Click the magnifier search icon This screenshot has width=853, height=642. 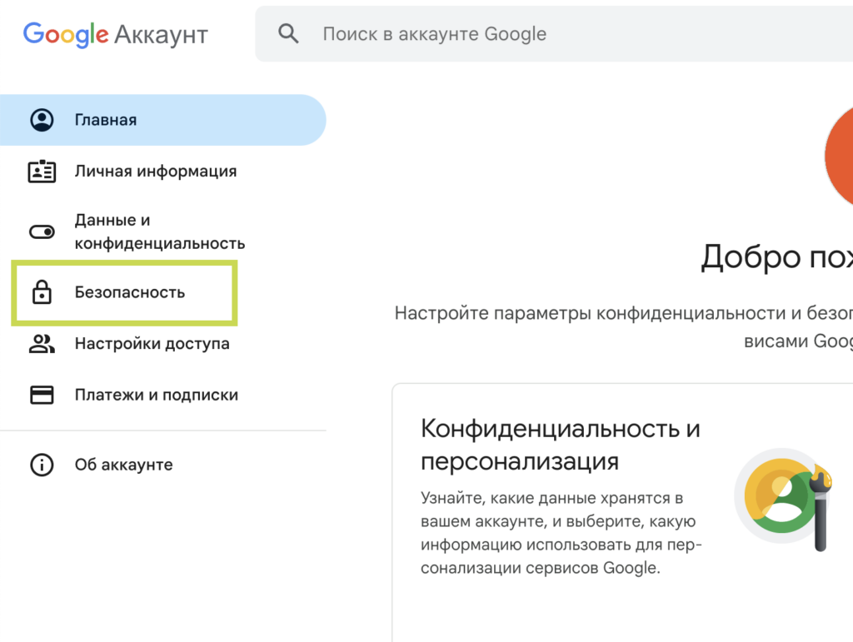tap(288, 33)
